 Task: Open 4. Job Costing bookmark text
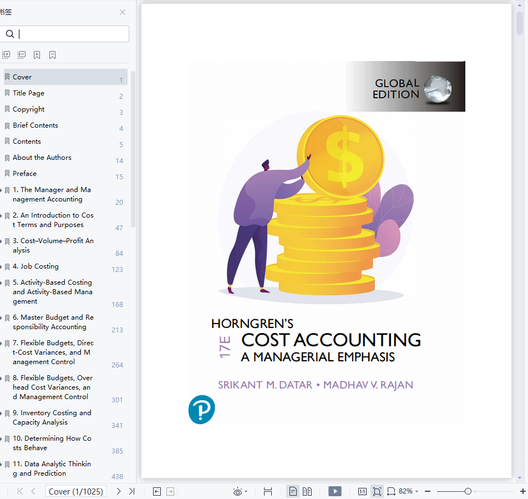point(35,266)
